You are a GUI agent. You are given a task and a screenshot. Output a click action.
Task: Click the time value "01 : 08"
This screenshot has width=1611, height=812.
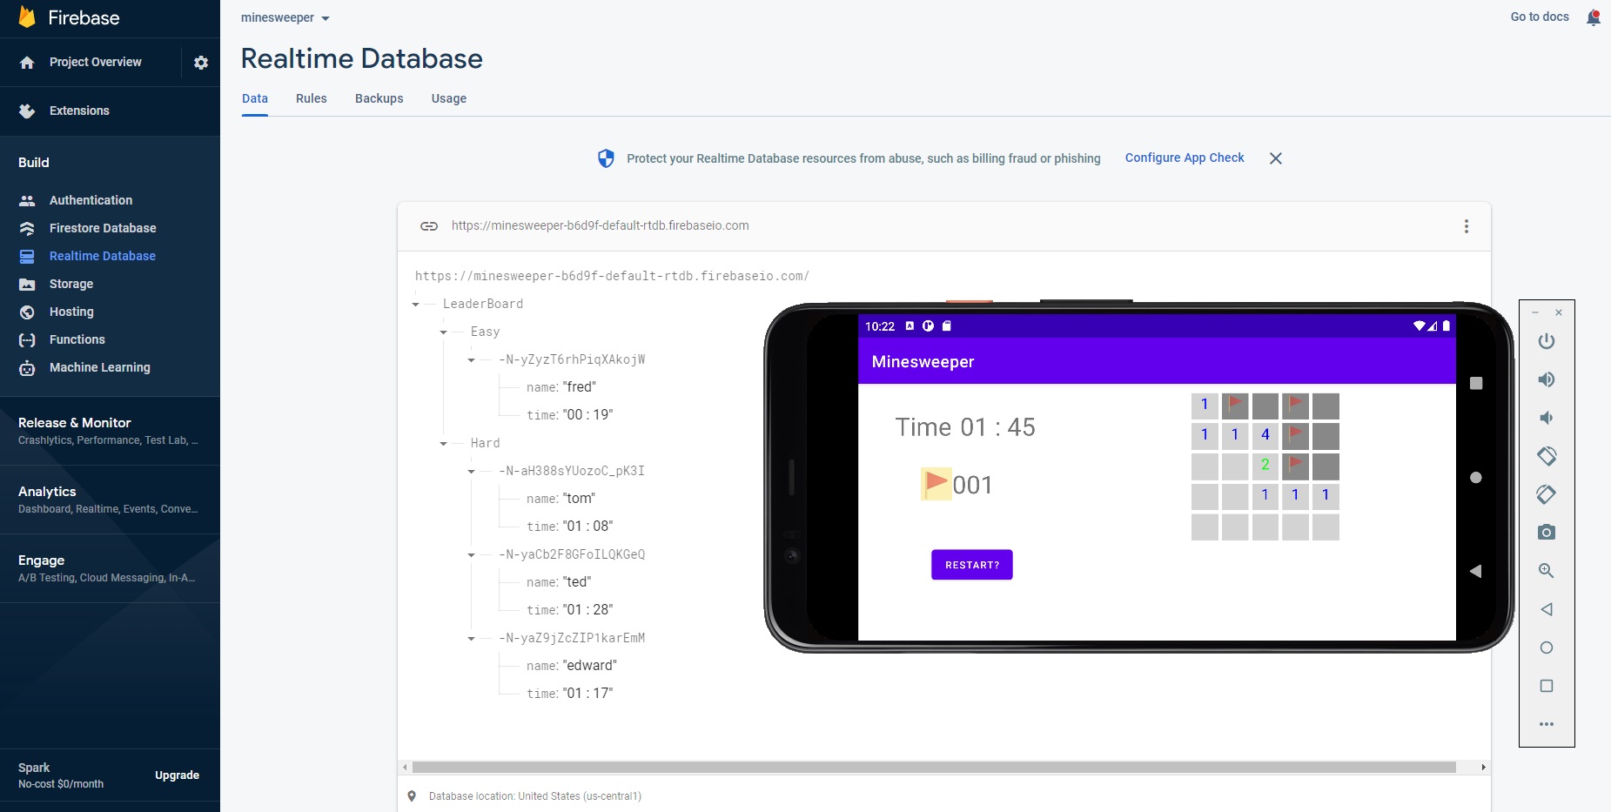pyautogui.click(x=587, y=527)
